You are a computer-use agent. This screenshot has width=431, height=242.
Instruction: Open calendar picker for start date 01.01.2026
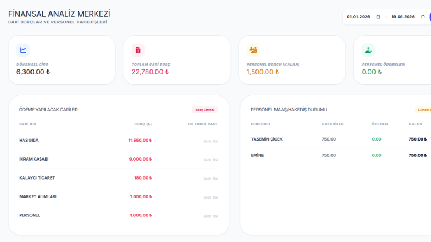point(378,17)
